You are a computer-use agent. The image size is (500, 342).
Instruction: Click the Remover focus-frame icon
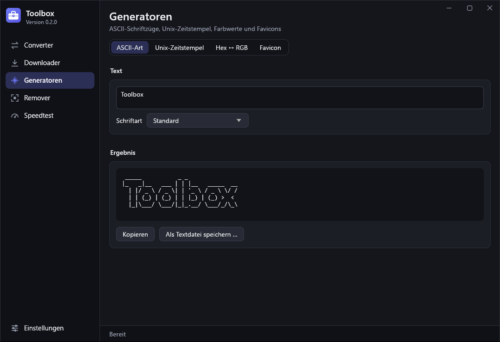tap(15, 98)
